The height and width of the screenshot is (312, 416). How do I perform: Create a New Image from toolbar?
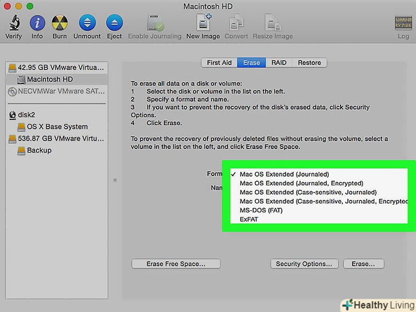tap(204, 22)
